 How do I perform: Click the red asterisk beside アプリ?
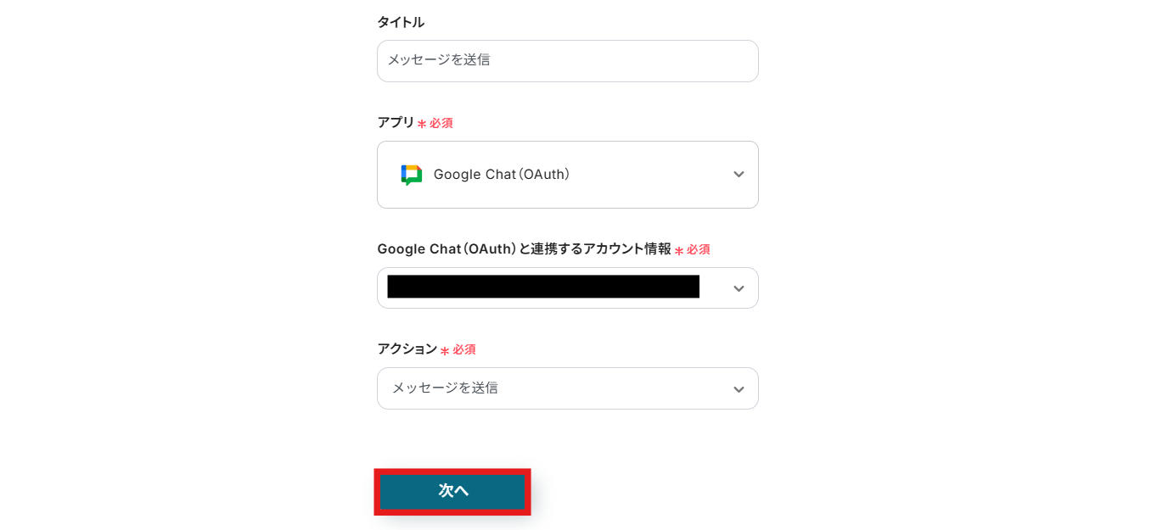(422, 124)
